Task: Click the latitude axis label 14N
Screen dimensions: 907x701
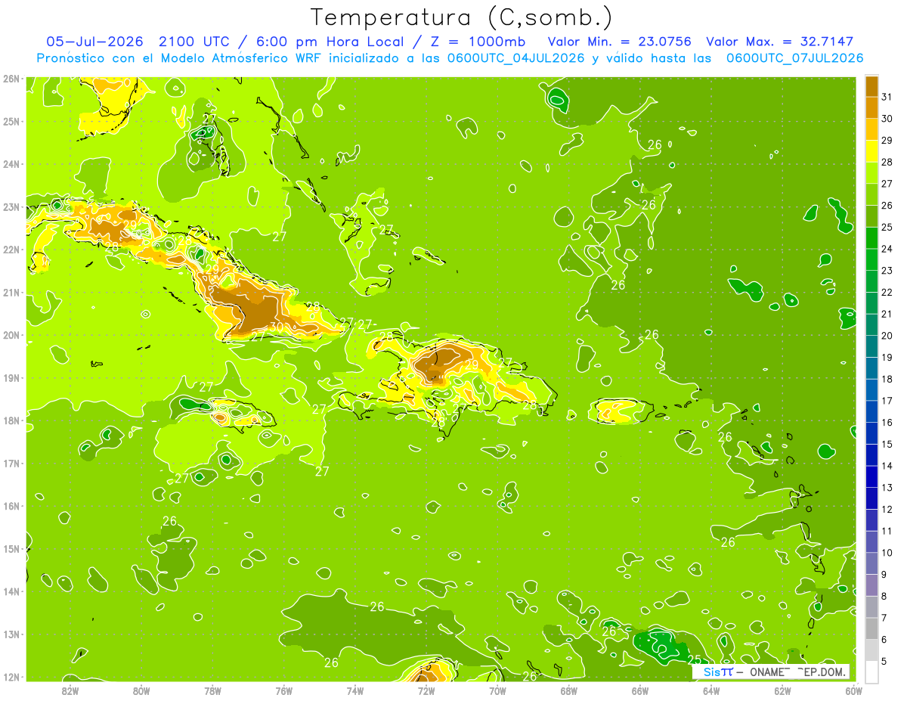Action: 11,591
